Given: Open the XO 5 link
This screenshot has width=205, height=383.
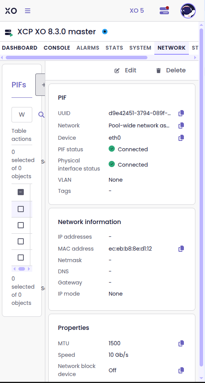Looking at the screenshot, I should click(137, 11).
